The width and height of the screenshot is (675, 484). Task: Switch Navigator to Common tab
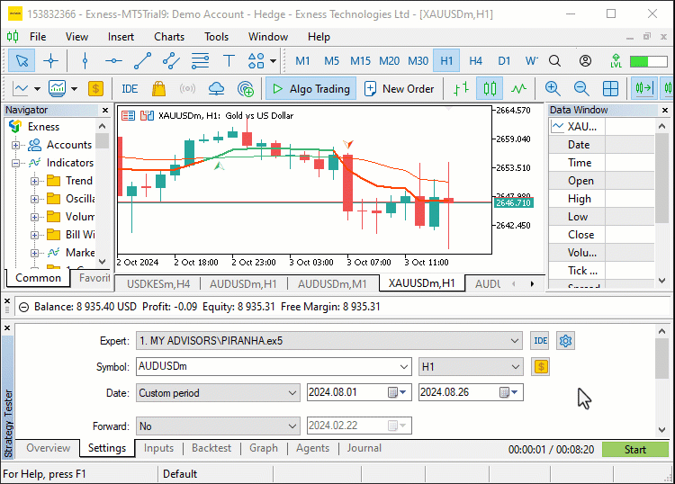(39, 278)
